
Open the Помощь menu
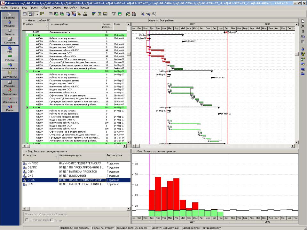84,8
